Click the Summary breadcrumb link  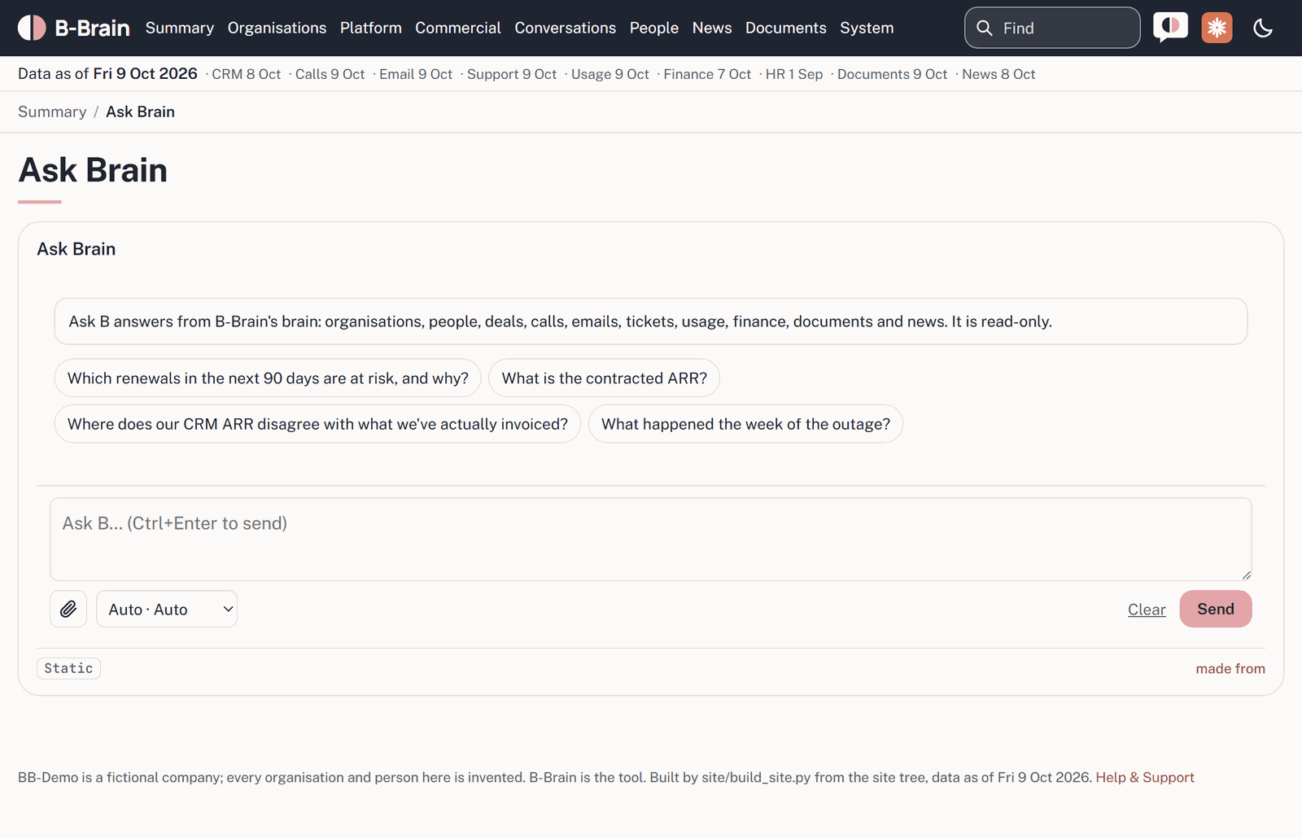pos(52,111)
